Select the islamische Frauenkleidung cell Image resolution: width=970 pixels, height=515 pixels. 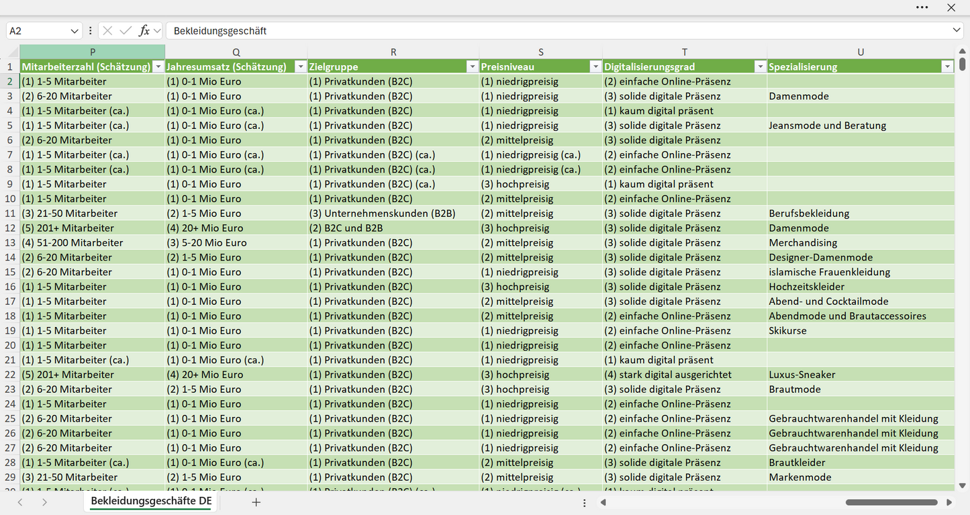(x=861, y=272)
